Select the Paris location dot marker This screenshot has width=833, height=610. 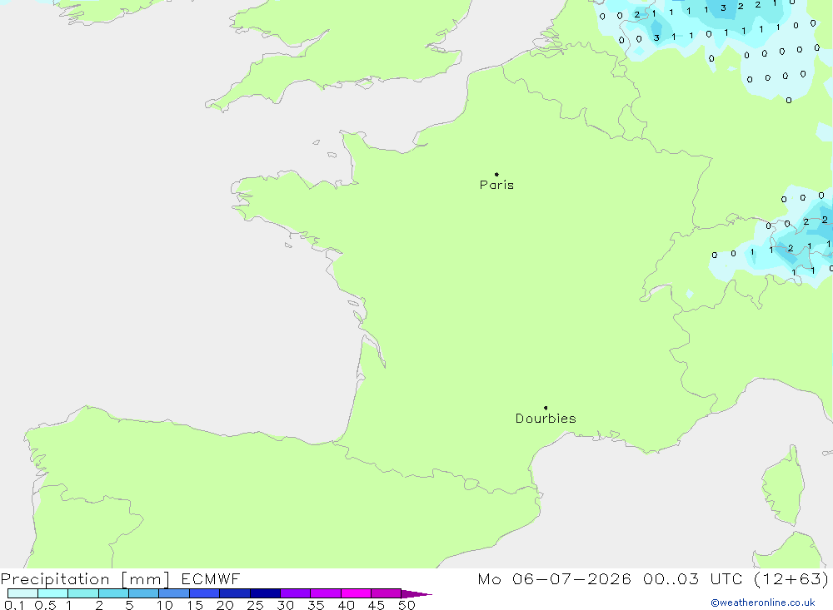tap(496, 174)
